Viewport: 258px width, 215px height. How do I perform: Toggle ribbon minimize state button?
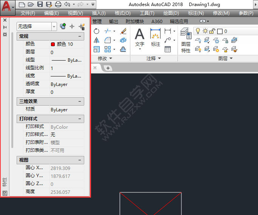[x=202, y=21]
